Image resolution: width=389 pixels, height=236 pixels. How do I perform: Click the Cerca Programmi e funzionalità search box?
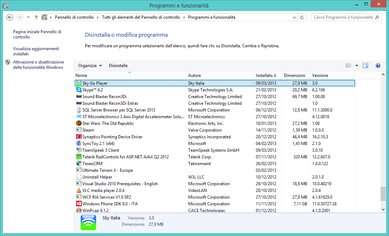(x=346, y=17)
